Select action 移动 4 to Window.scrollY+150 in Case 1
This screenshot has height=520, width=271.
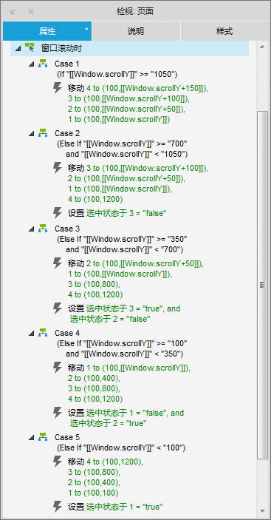(139, 89)
